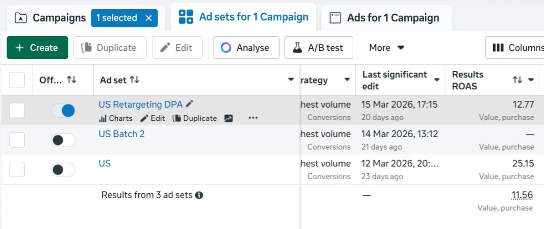Select the US Batch 2 row checkbox
Viewport: 544px width, 229px height.
coord(17,140)
